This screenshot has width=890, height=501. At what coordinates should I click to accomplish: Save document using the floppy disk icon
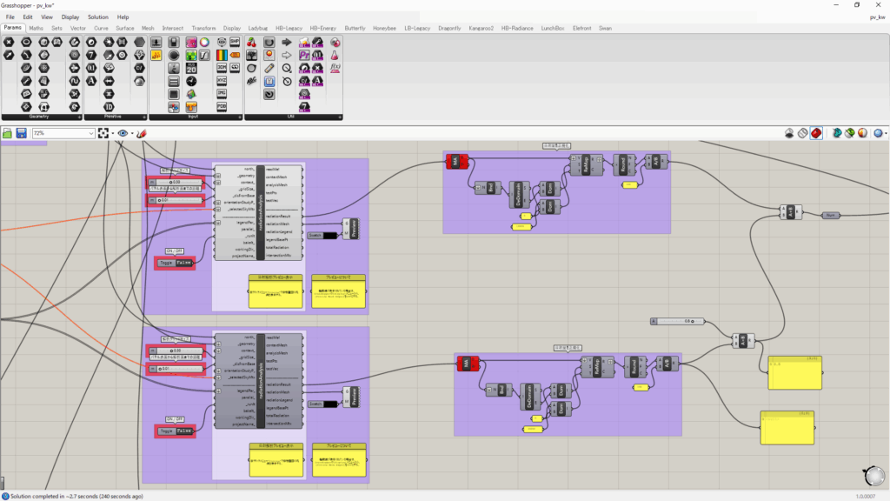click(x=20, y=133)
